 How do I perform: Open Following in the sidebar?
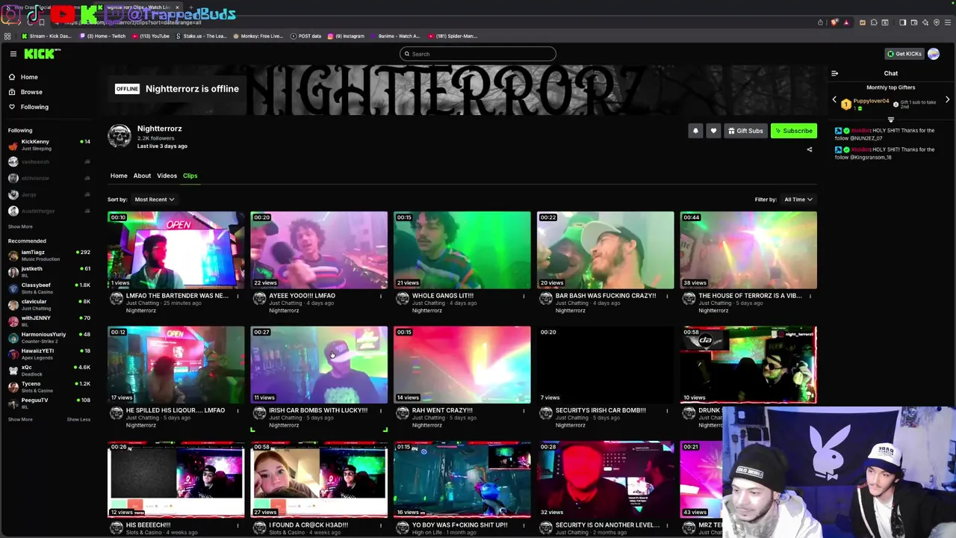click(x=34, y=107)
